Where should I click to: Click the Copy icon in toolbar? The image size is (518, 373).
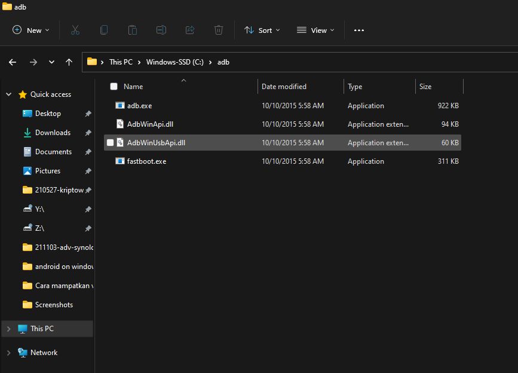[x=104, y=30]
